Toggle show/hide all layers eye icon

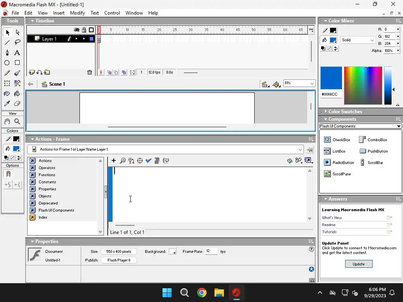point(76,30)
